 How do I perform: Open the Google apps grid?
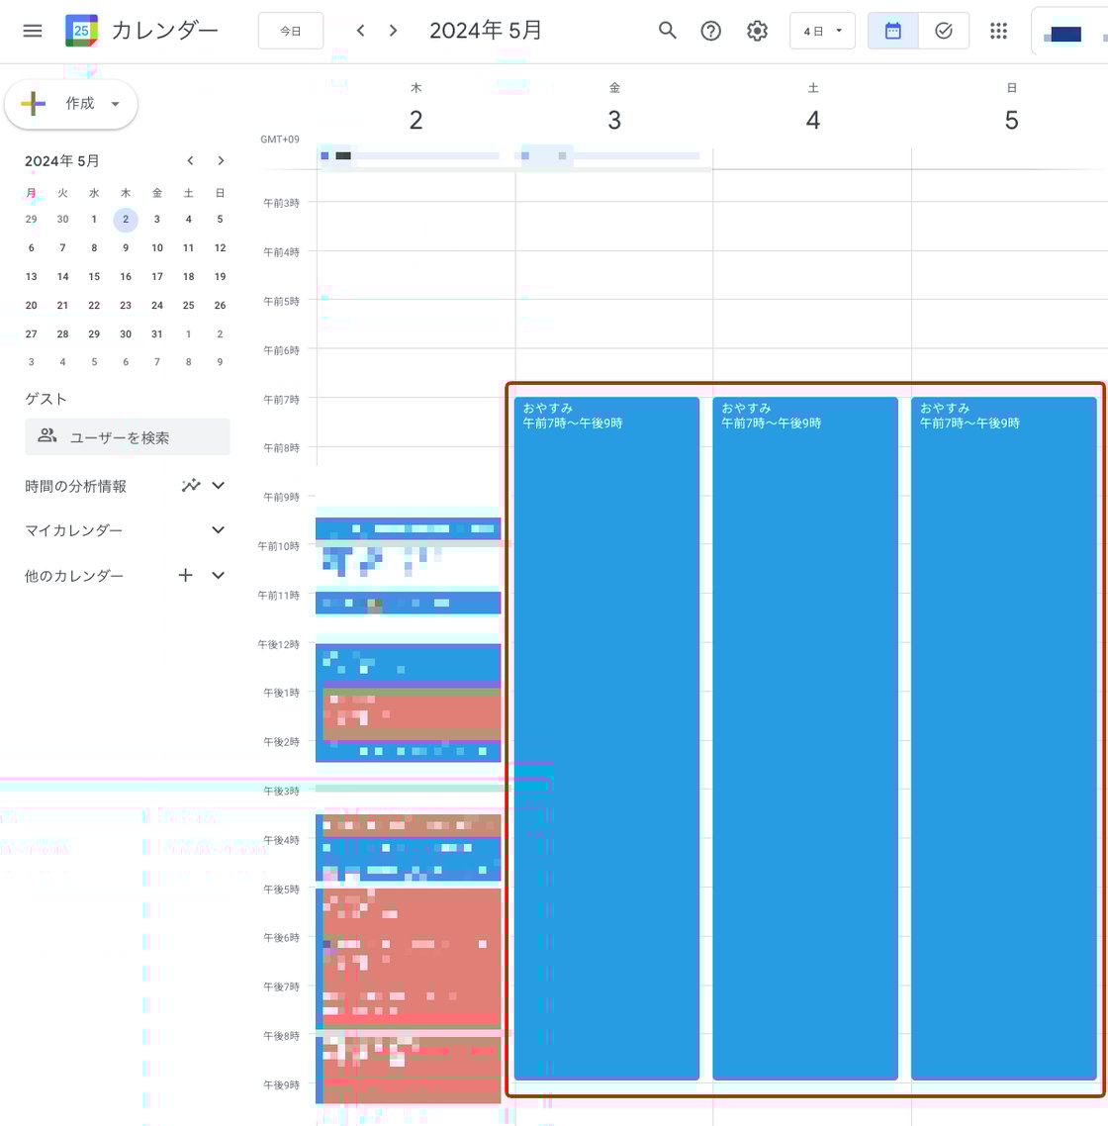[x=998, y=31]
